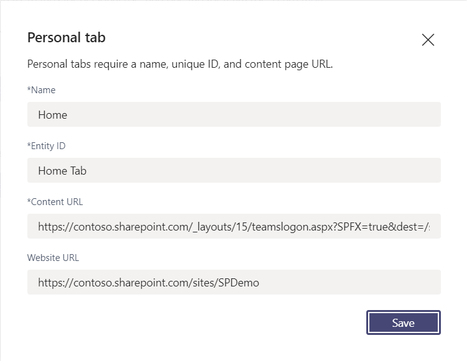Focus the Name input field
The image size is (467, 361).
pyautogui.click(x=234, y=114)
